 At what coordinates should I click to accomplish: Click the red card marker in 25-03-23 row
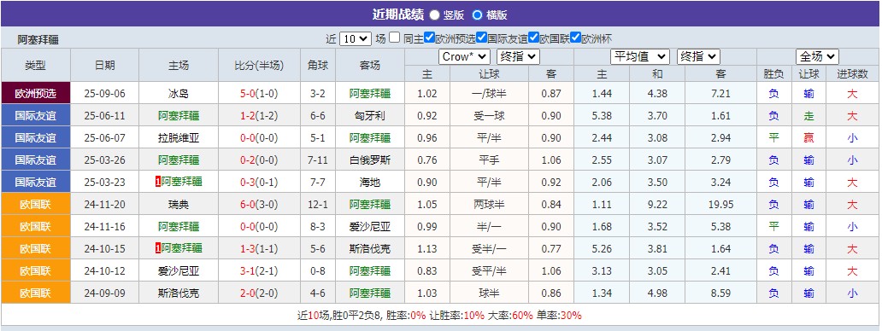click(x=158, y=181)
